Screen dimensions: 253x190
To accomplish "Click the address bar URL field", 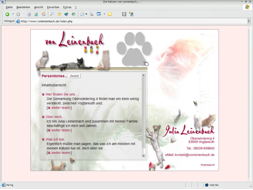I will tap(132, 21).
